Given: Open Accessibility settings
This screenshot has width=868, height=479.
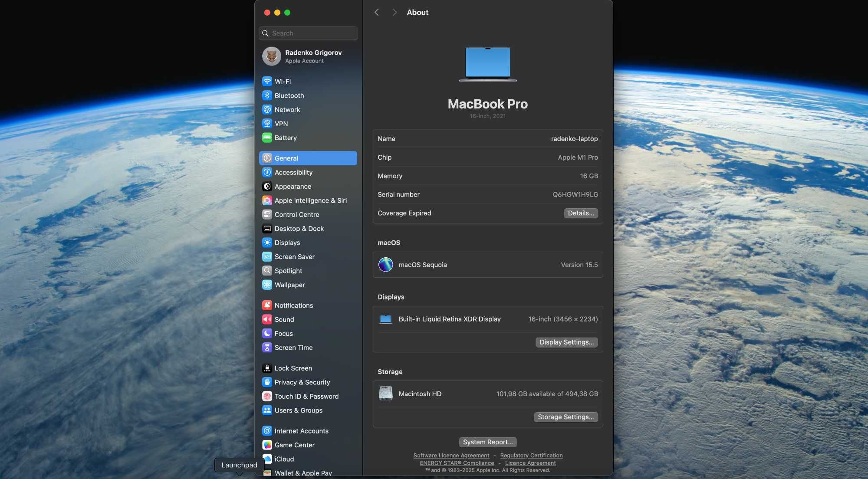Looking at the screenshot, I should (308, 172).
